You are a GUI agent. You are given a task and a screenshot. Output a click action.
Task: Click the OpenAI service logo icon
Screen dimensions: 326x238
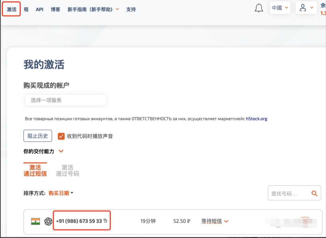48,221
